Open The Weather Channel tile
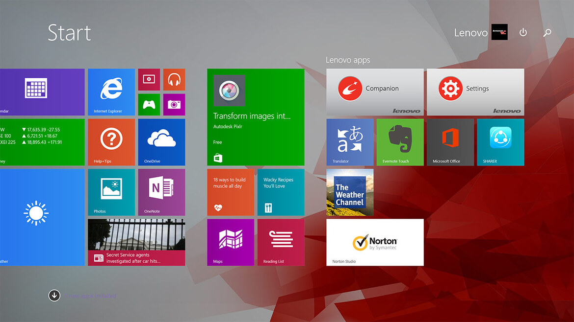This screenshot has height=322, width=574. click(350, 192)
